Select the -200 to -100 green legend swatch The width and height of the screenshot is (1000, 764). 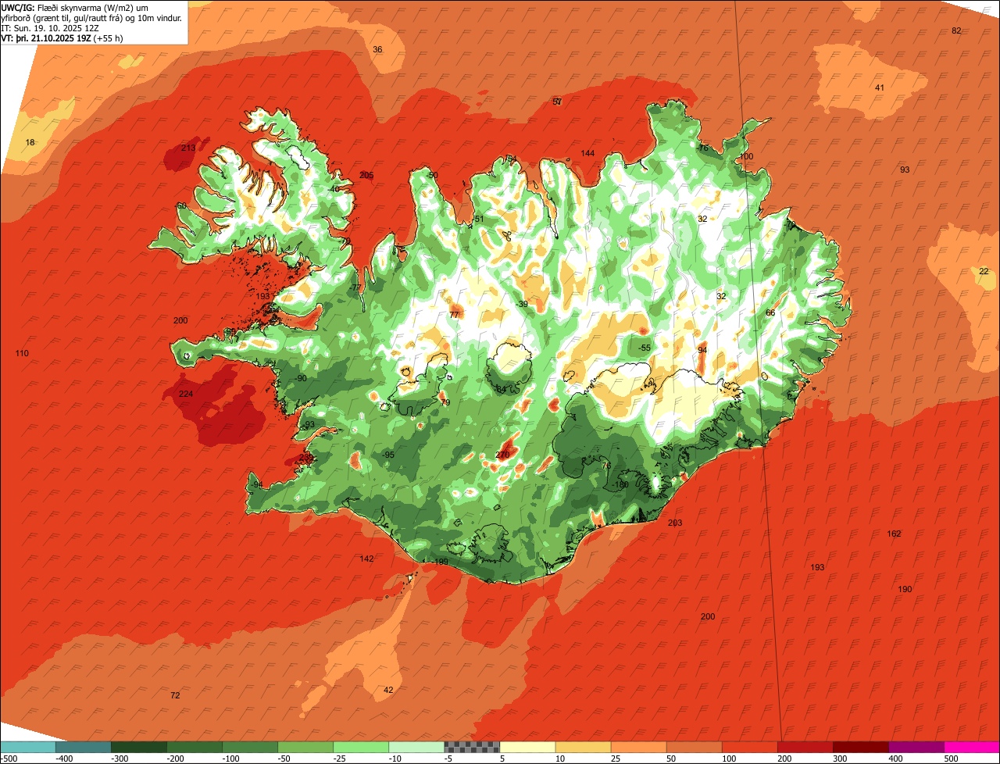click(194, 747)
